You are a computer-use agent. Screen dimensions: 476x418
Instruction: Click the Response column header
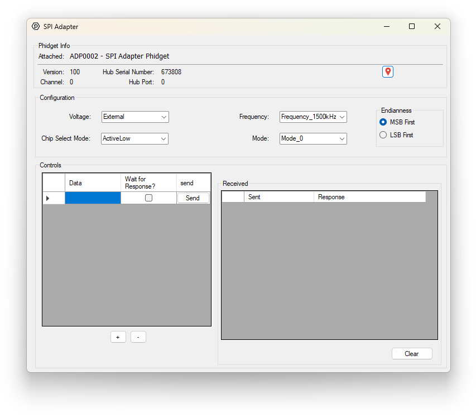tap(369, 197)
